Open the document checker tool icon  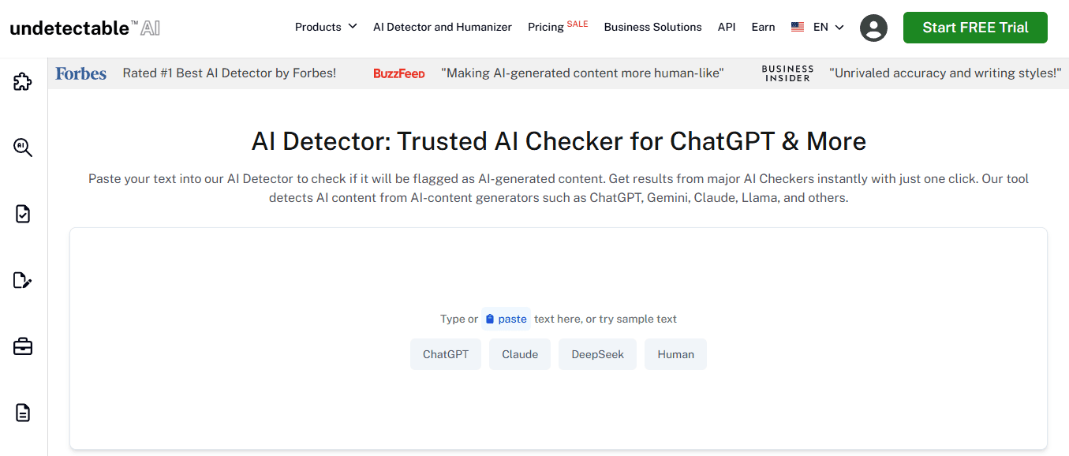coord(23,214)
